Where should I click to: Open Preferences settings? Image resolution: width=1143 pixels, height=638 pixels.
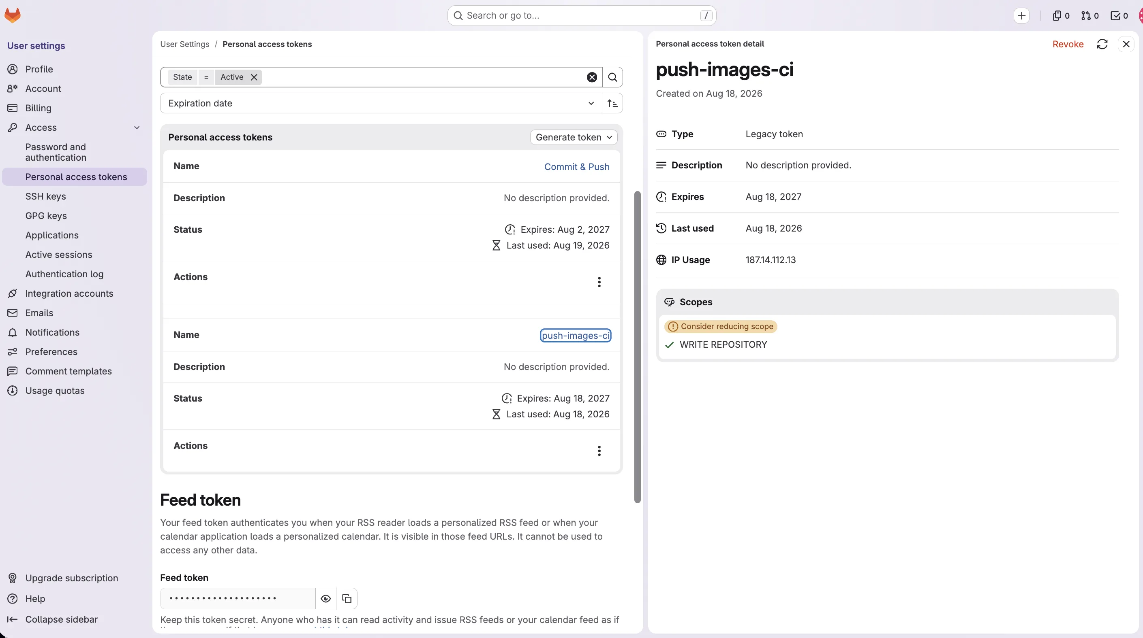coord(75,352)
